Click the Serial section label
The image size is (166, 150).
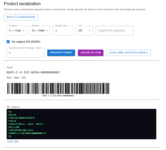[x=10, y=67]
